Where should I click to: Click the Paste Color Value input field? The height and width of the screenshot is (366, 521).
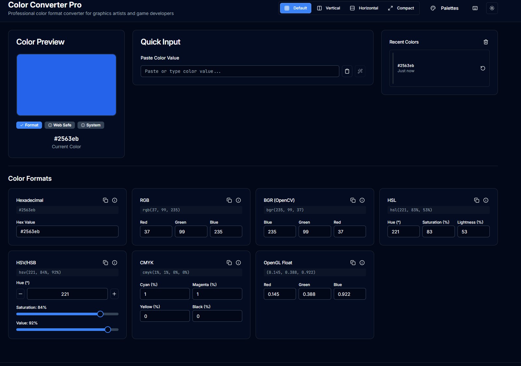240,71
